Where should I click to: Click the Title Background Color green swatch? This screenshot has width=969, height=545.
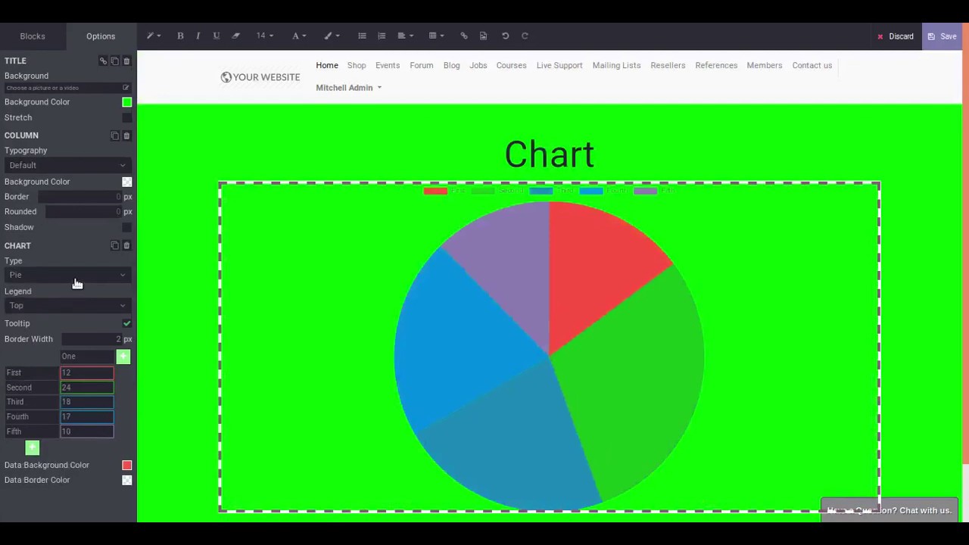point(126,101)
